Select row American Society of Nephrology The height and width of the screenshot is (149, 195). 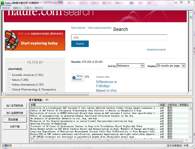109,124
